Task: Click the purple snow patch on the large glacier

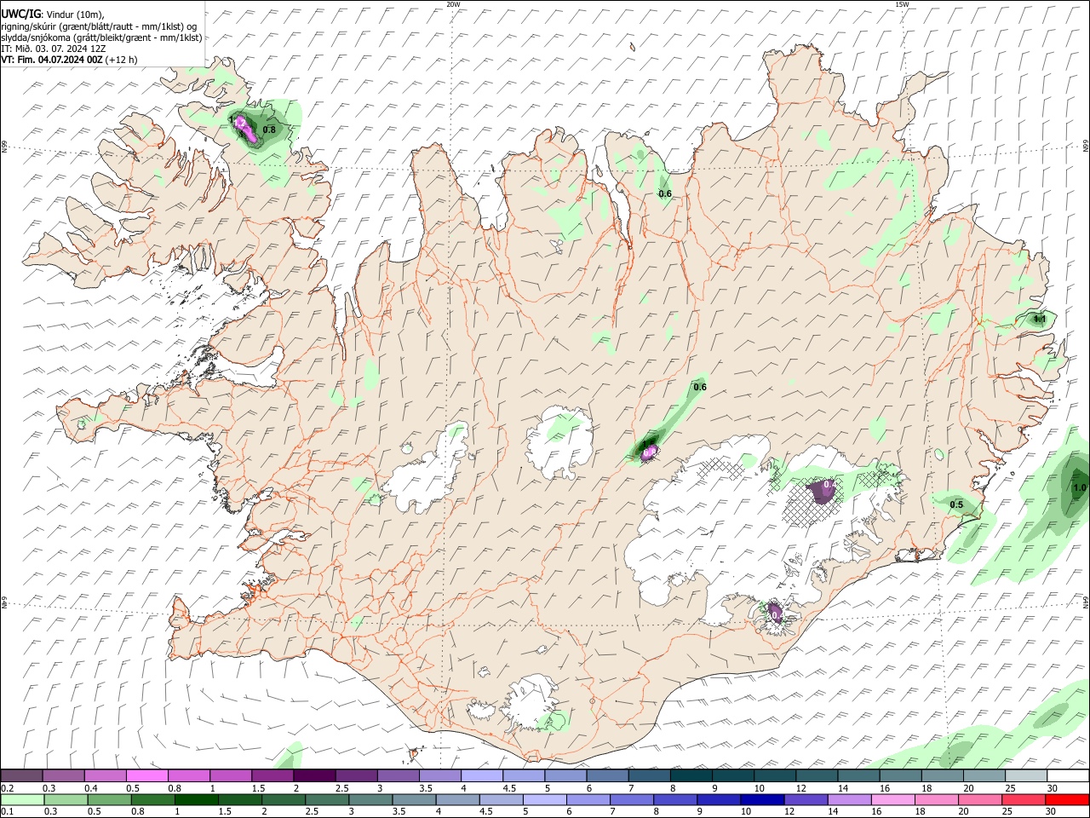Action: point(823,491)
